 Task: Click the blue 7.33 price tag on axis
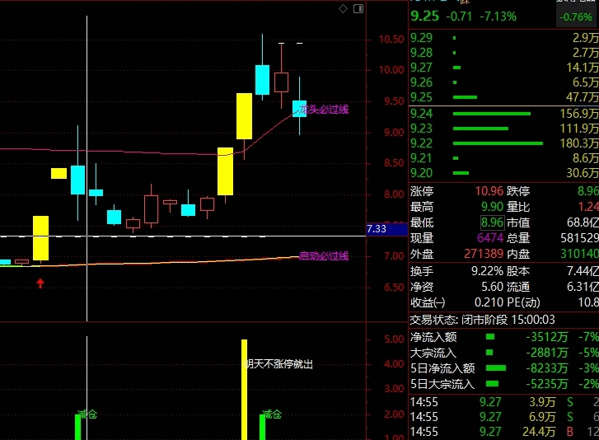[x=386, y=229]
